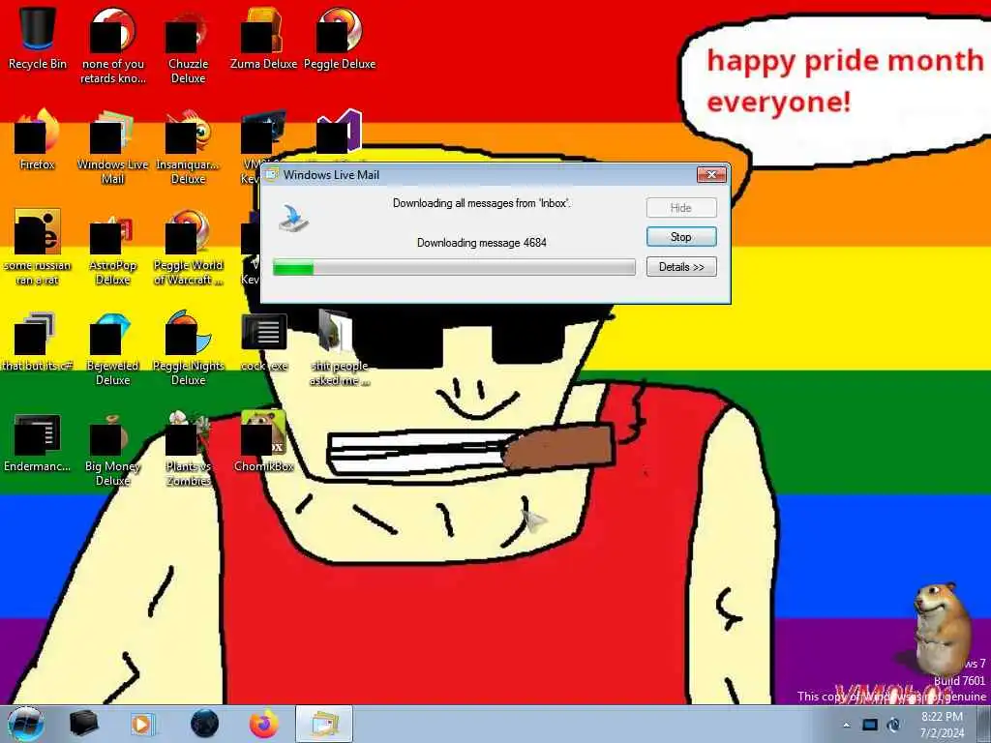Open the Peggle World of Warcraft shortcut

[188, 247]
